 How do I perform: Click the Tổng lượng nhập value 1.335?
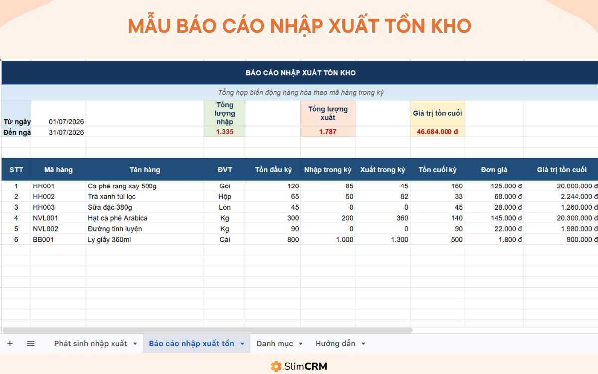click(x=225, y=132)
